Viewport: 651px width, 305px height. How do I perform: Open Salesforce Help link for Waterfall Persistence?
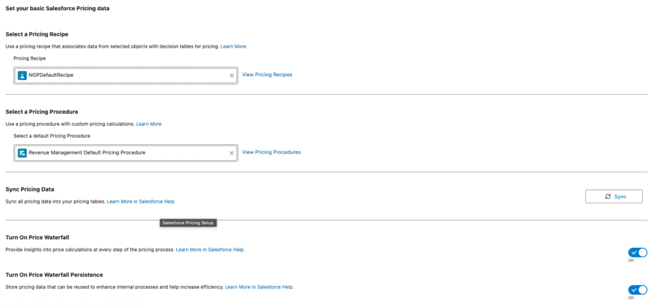point(259,287)
